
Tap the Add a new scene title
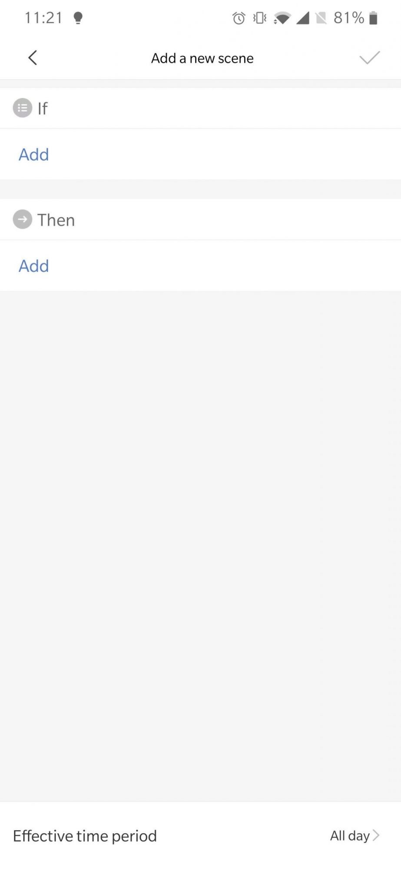click(x=202, y=58)
